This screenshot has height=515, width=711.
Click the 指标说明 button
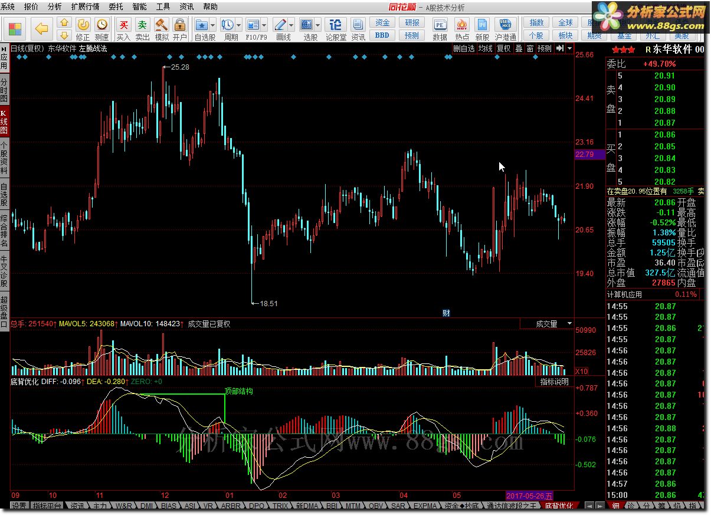(x=555, y=382)
